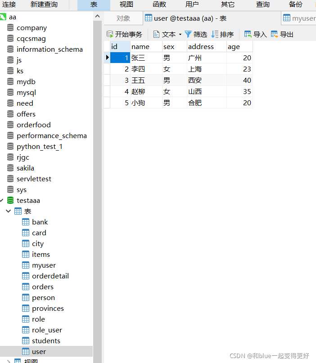Click the information_schema database icon
This screenshot has height=363, width=316.
tap(10, 49)
